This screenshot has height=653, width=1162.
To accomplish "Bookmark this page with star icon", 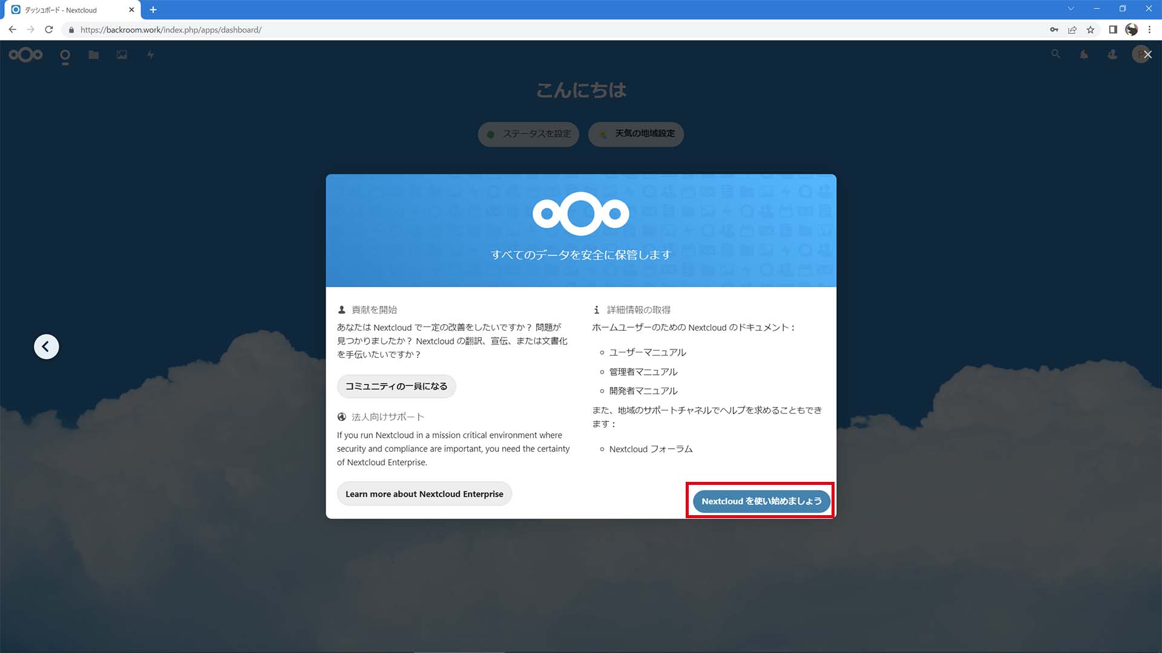I will (x=1090, y=30).
